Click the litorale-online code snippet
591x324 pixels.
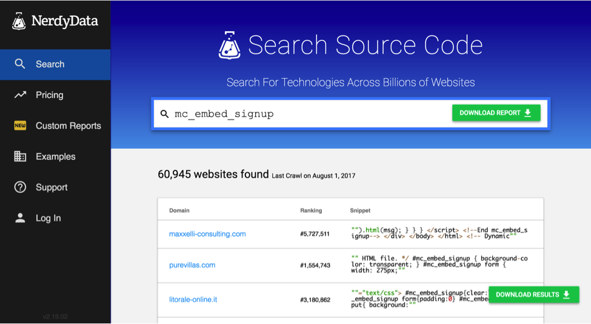(420, 299)
